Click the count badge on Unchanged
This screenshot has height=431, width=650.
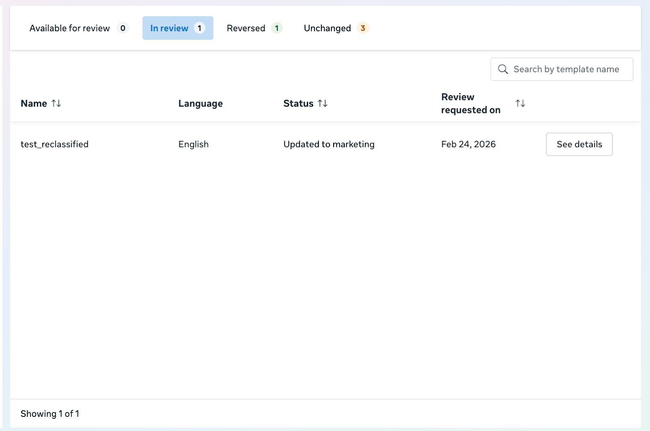363,28
